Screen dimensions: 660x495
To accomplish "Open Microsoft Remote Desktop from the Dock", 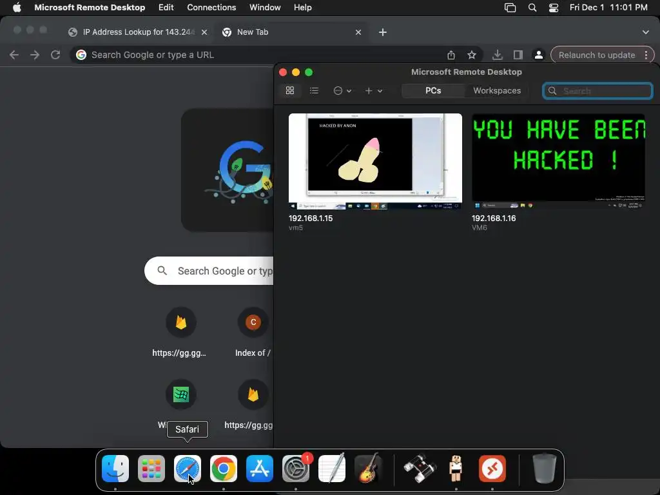I will tap(492, 469).
